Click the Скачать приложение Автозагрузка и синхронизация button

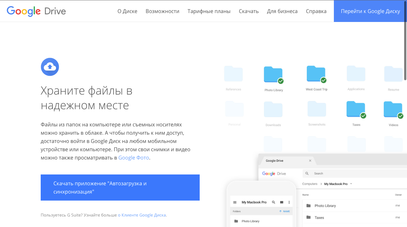click(x=120, y=188)
